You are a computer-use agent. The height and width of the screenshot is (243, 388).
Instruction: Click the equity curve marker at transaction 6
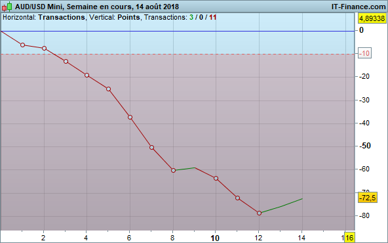(130, 117)
